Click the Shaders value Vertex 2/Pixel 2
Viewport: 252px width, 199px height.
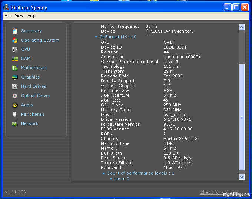(180, 139)
